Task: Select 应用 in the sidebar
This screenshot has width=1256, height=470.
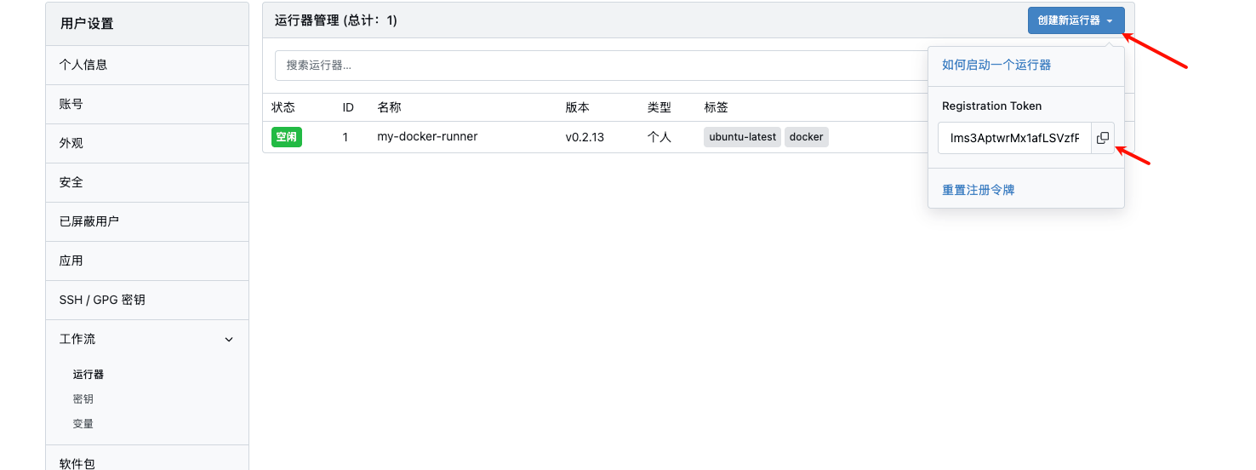Action: (x=71, y=261)
